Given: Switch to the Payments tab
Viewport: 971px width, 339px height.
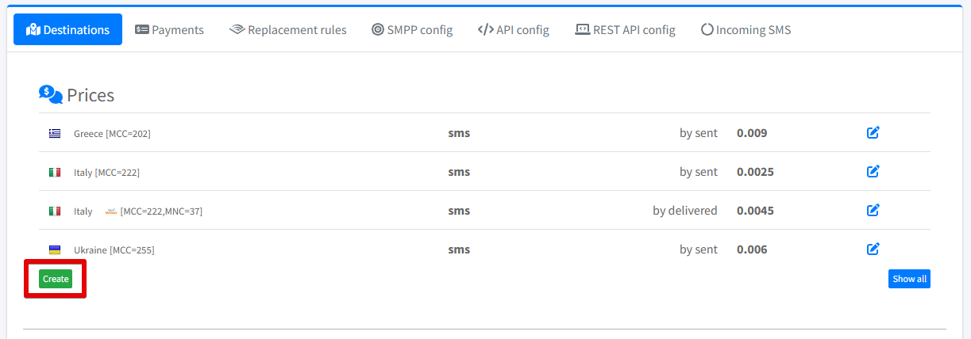Looking at the screenshot, I should [x=169, y=30].
